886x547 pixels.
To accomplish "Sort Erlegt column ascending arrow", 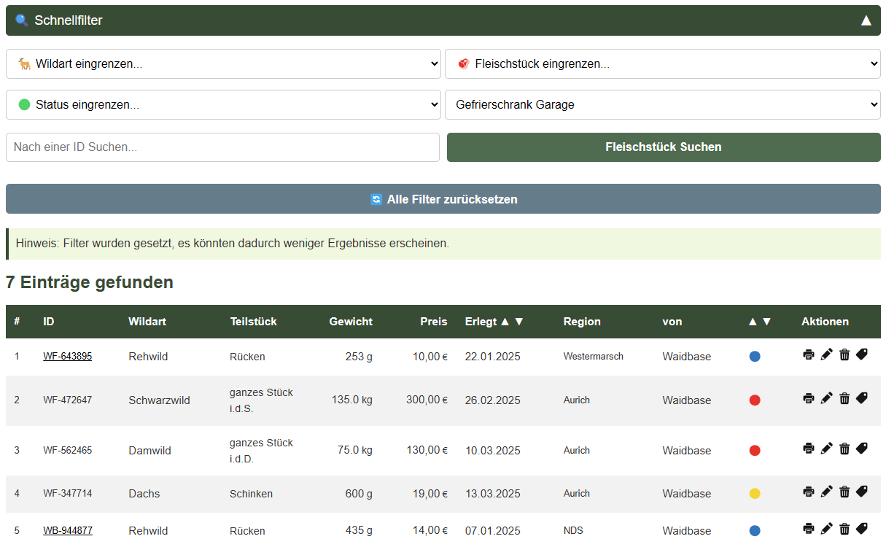I will click(505, 322).
